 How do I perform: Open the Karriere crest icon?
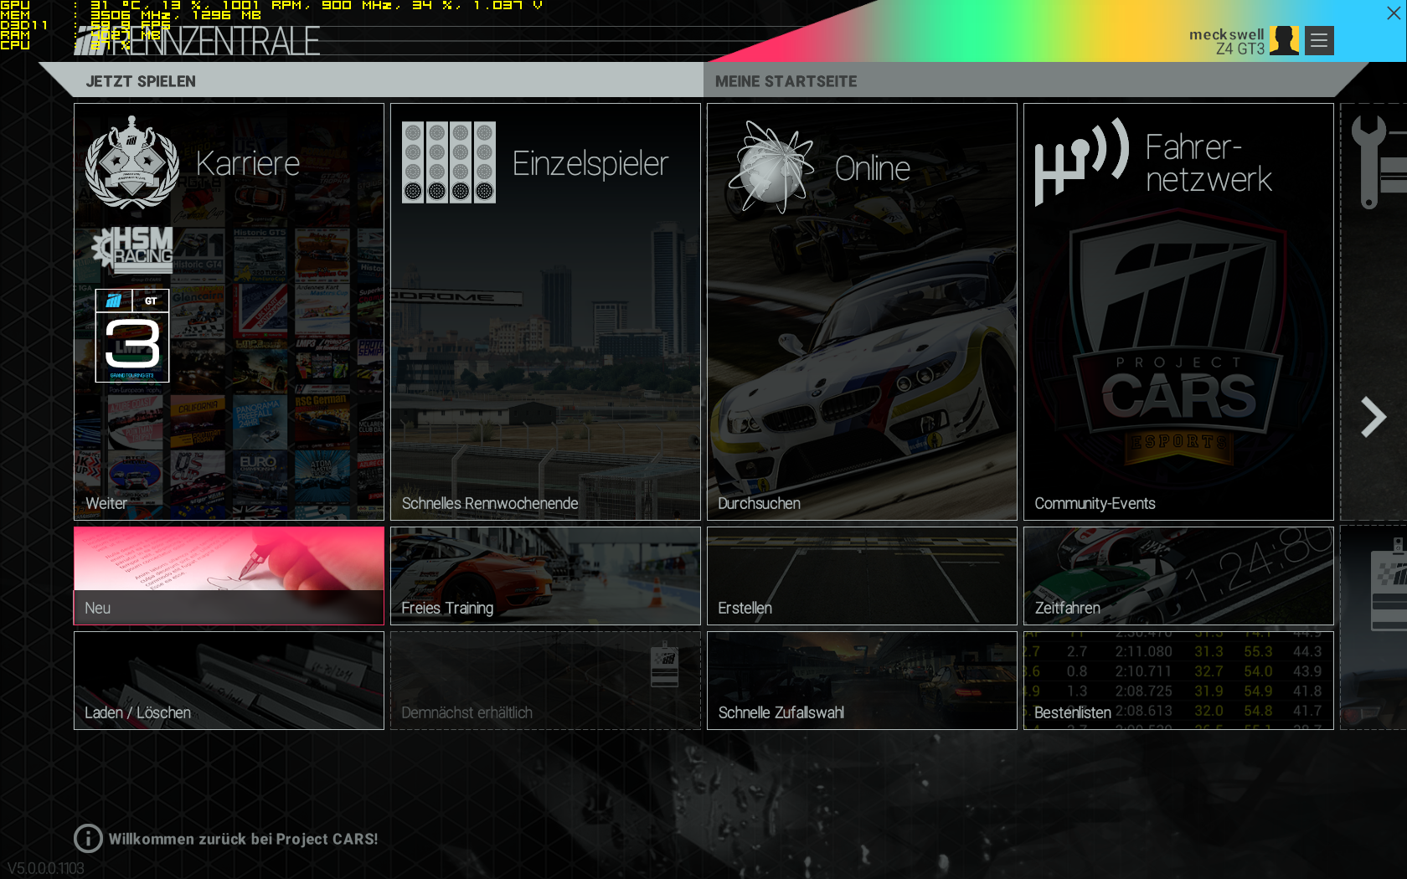click(132, 162)
